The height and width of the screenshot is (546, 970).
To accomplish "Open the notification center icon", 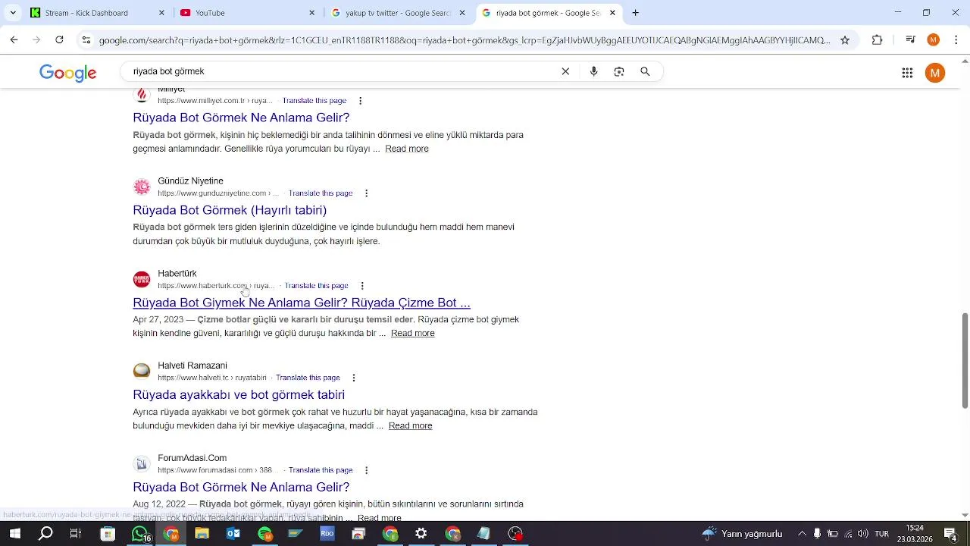I will point(950,534).
